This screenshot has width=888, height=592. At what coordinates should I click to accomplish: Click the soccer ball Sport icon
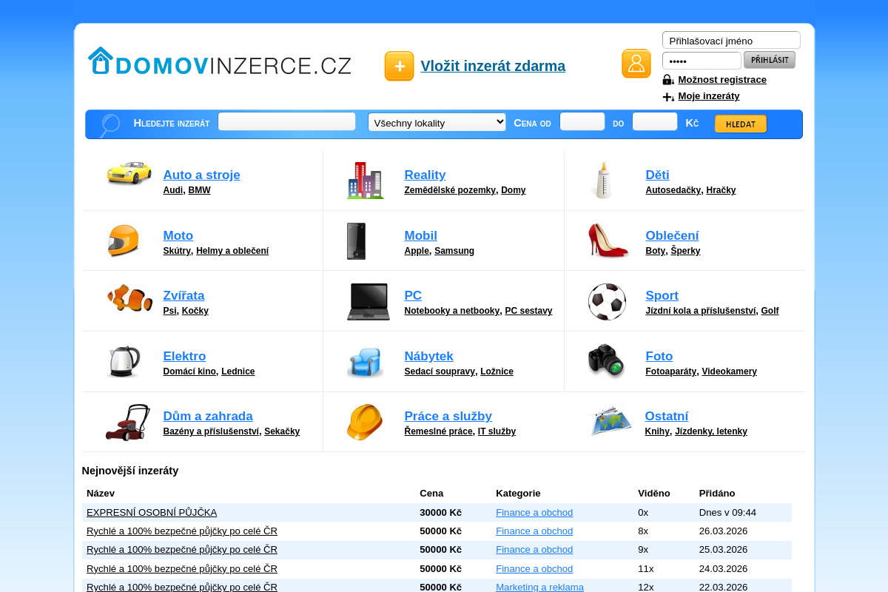(607, 300)
